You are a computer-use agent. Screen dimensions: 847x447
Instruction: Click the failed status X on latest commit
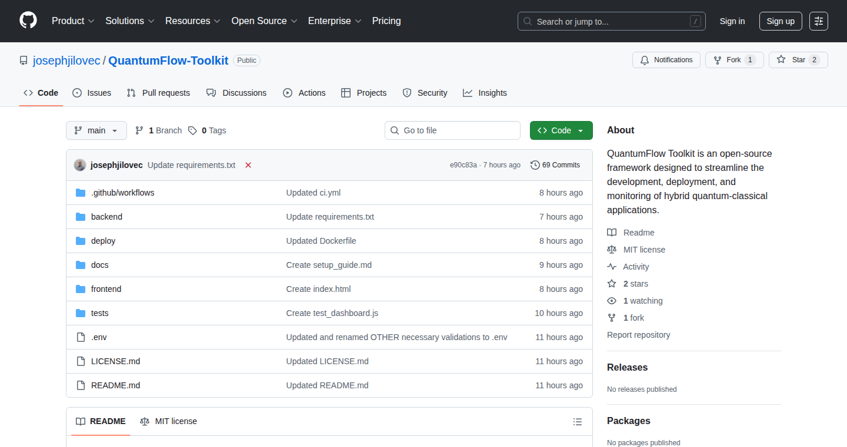248,165
